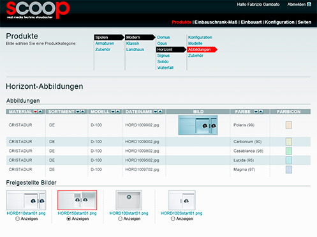Sort Sortiment column descending

[x=78, y=112]
